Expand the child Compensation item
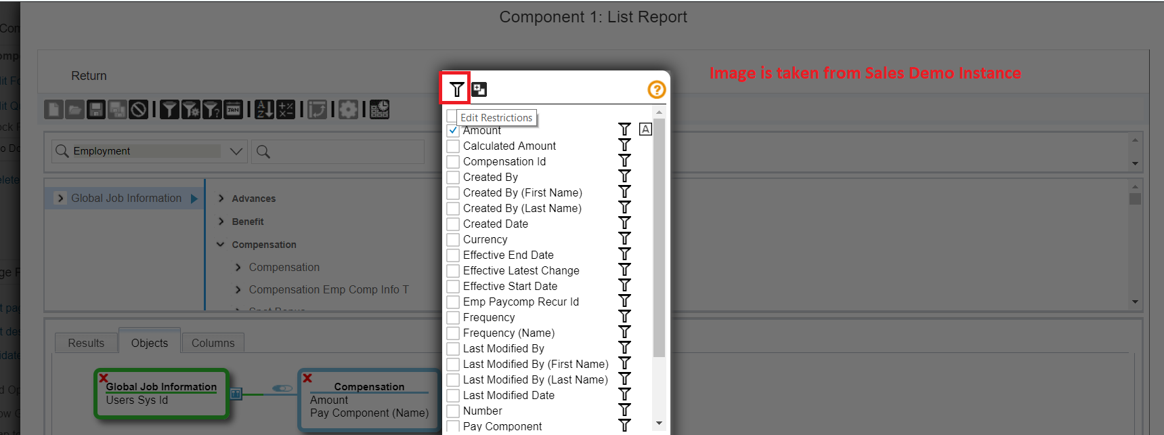This screenshot has width=1164, height=435. (x=238, y=268)
